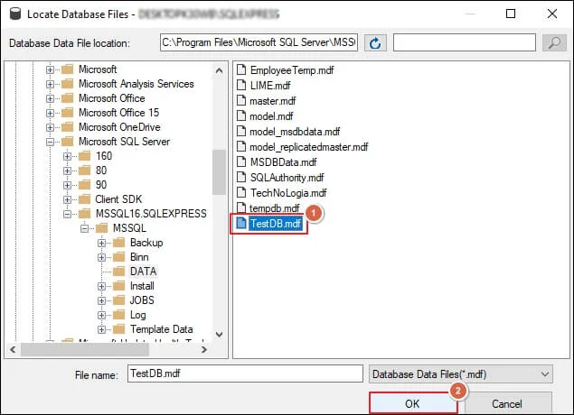The width and height of the screenshot is (574, 415).
Task: Click the tempdb.mdf file icon
Action: [x=240, y=207]
